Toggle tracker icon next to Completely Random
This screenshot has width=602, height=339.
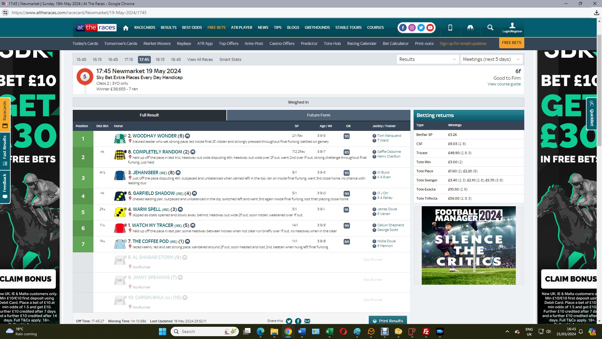tap(193, 152)
